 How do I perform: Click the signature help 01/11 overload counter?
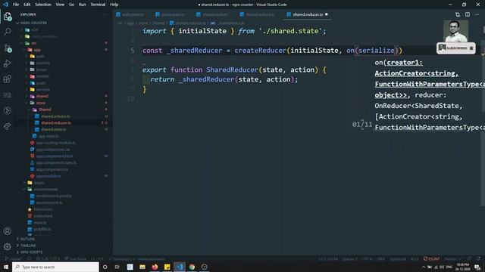(362, 124)
